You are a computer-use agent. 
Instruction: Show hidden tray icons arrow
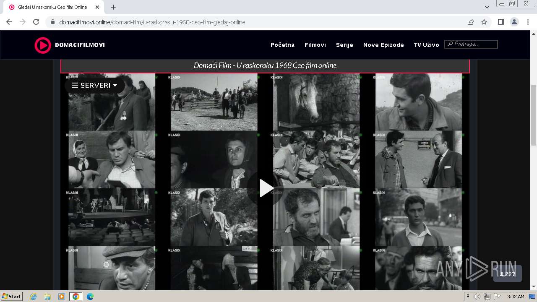[x=468, y=297]
